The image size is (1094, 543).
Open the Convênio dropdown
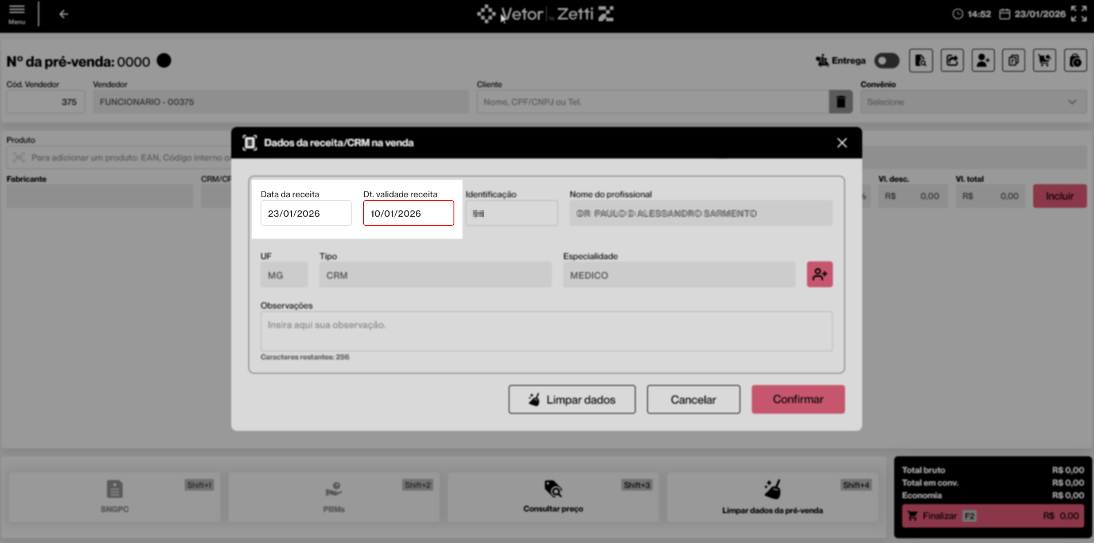[974, 102]
